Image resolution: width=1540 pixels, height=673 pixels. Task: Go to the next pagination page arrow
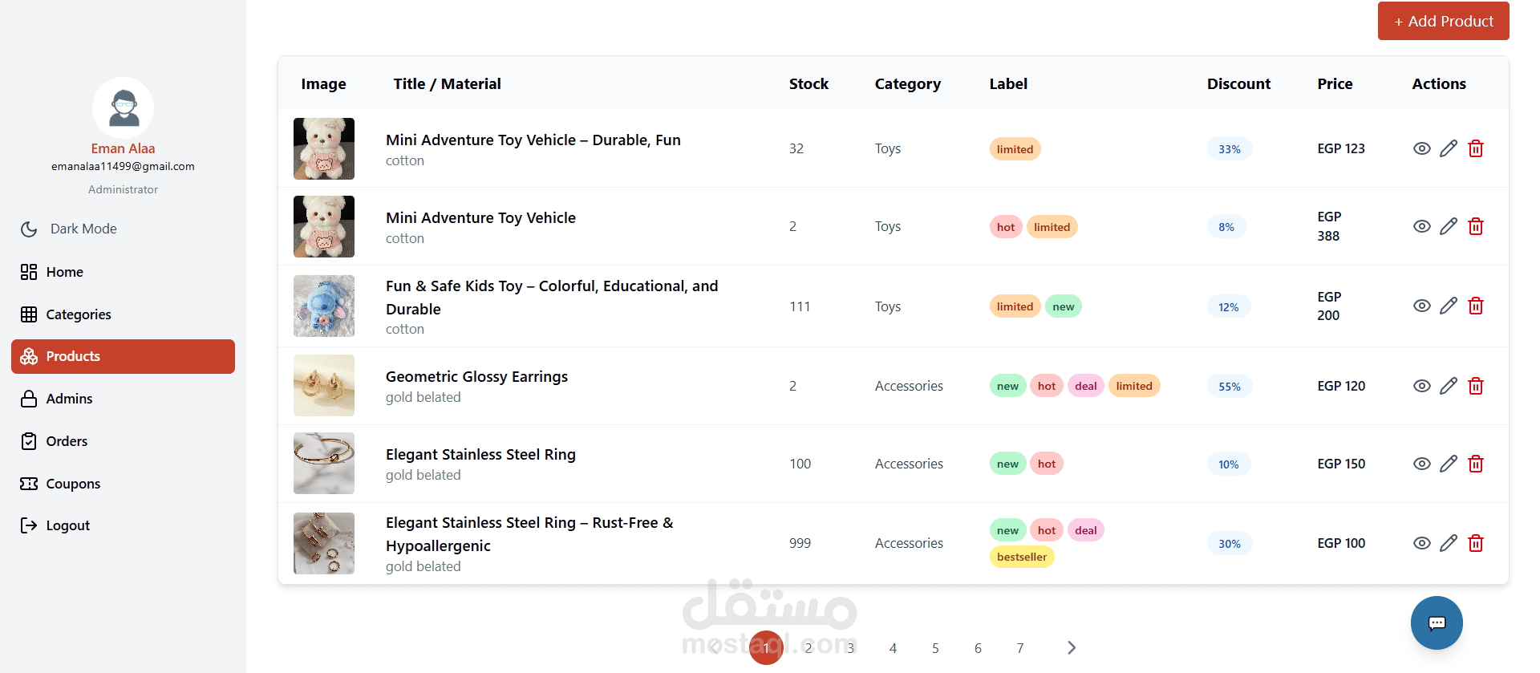[x=1072, y=647]
